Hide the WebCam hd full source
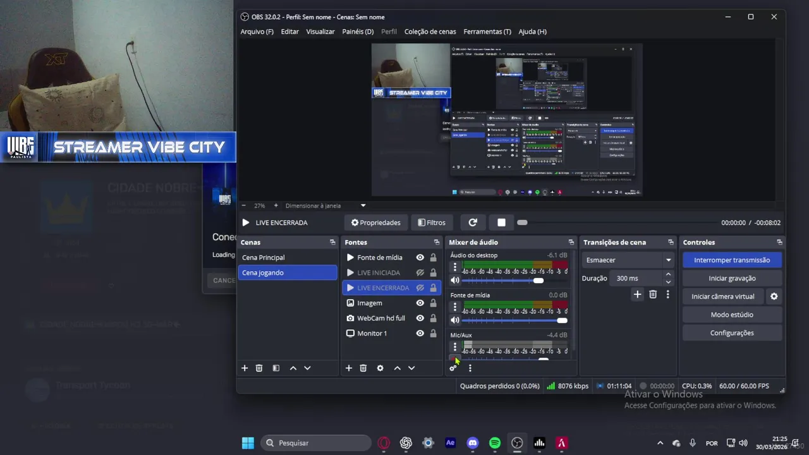 (420, 318)
